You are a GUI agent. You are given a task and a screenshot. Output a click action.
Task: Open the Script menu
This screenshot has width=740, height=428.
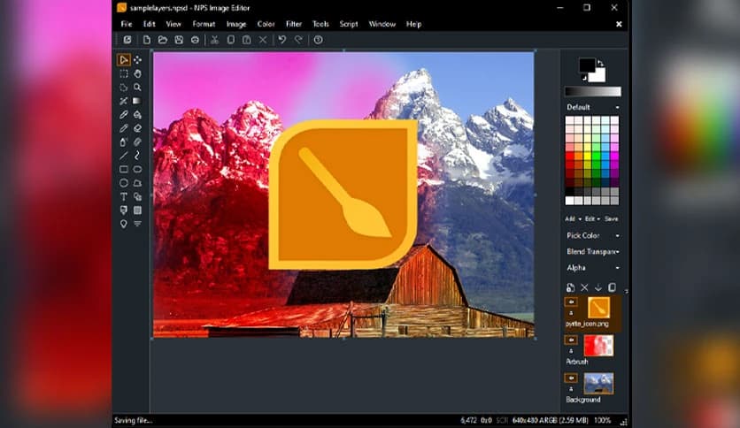point(349,24)
